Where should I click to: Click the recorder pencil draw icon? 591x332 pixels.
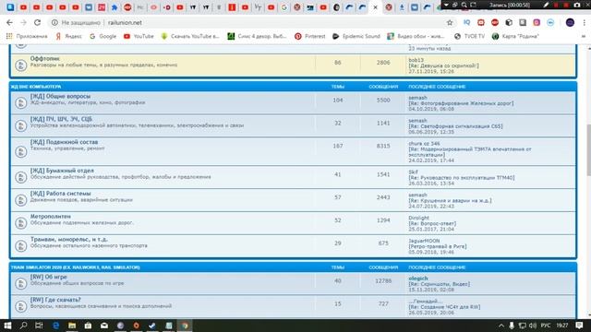546,5
